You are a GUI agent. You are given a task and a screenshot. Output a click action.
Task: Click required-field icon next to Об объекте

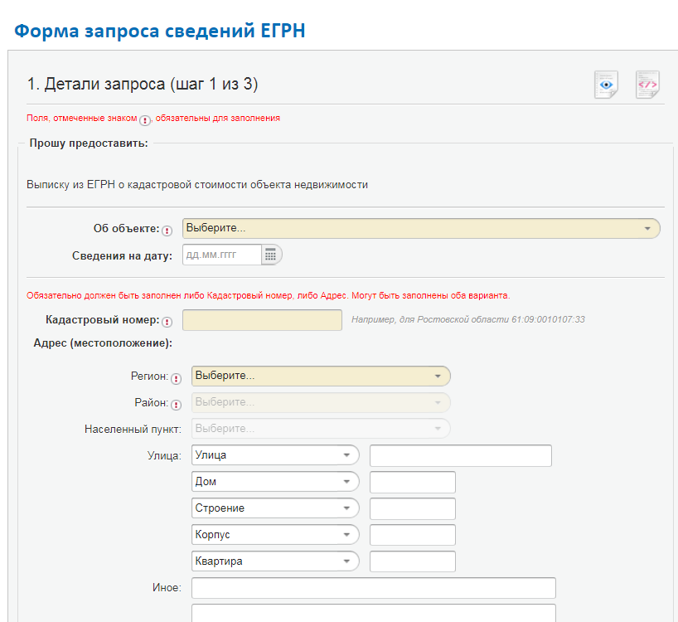167,231
